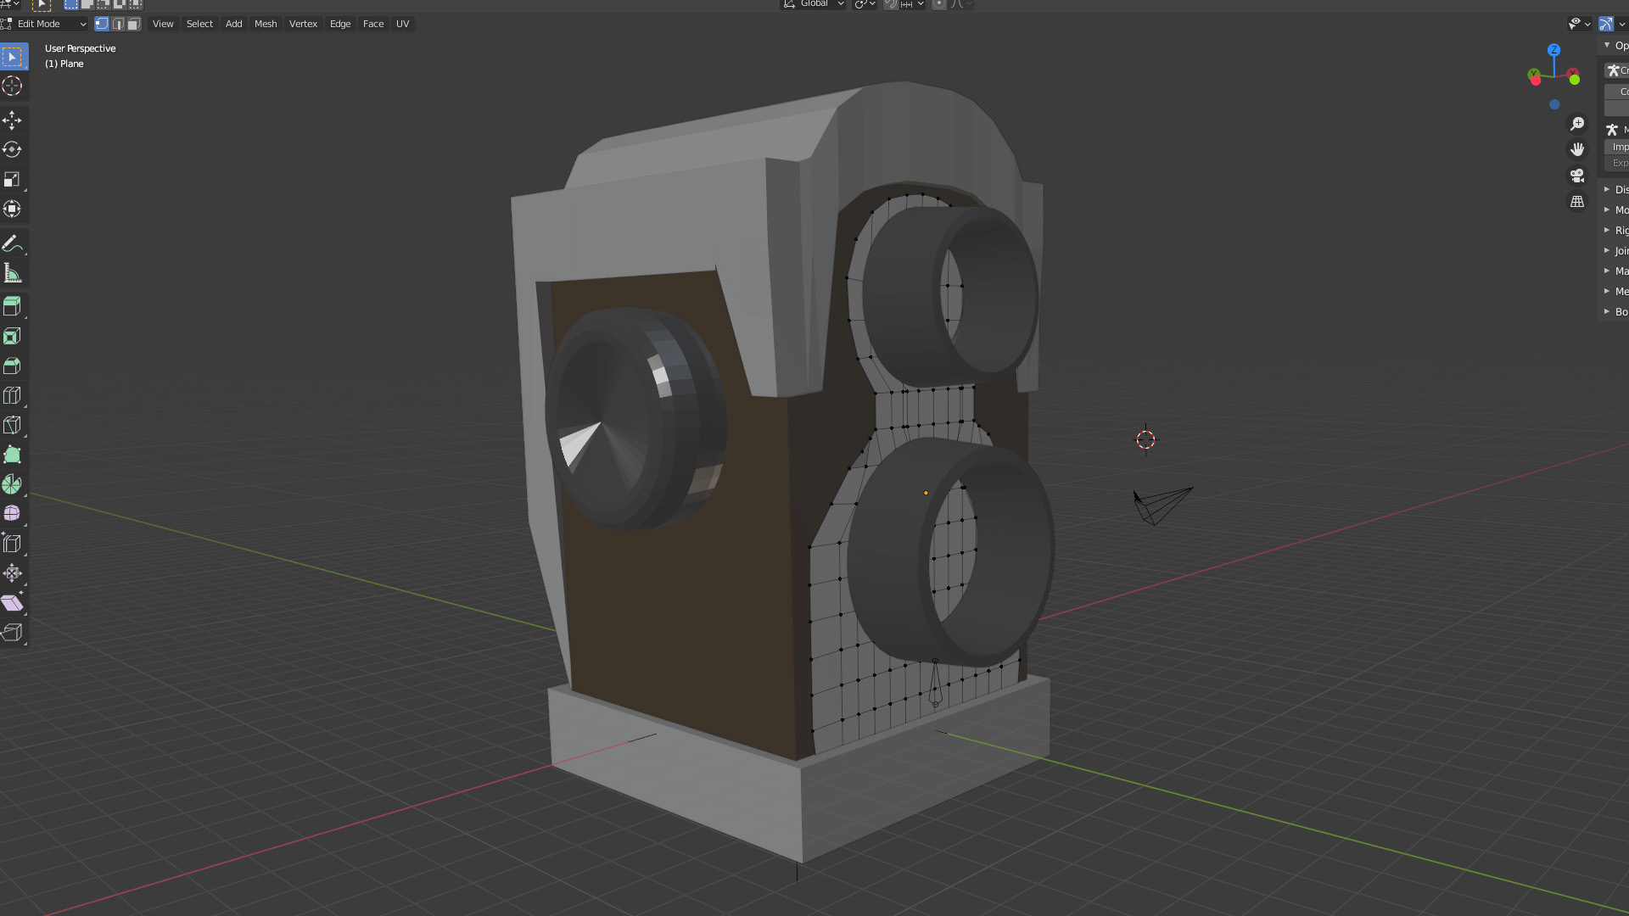Open the snapping options dropdown

point(913,4)
